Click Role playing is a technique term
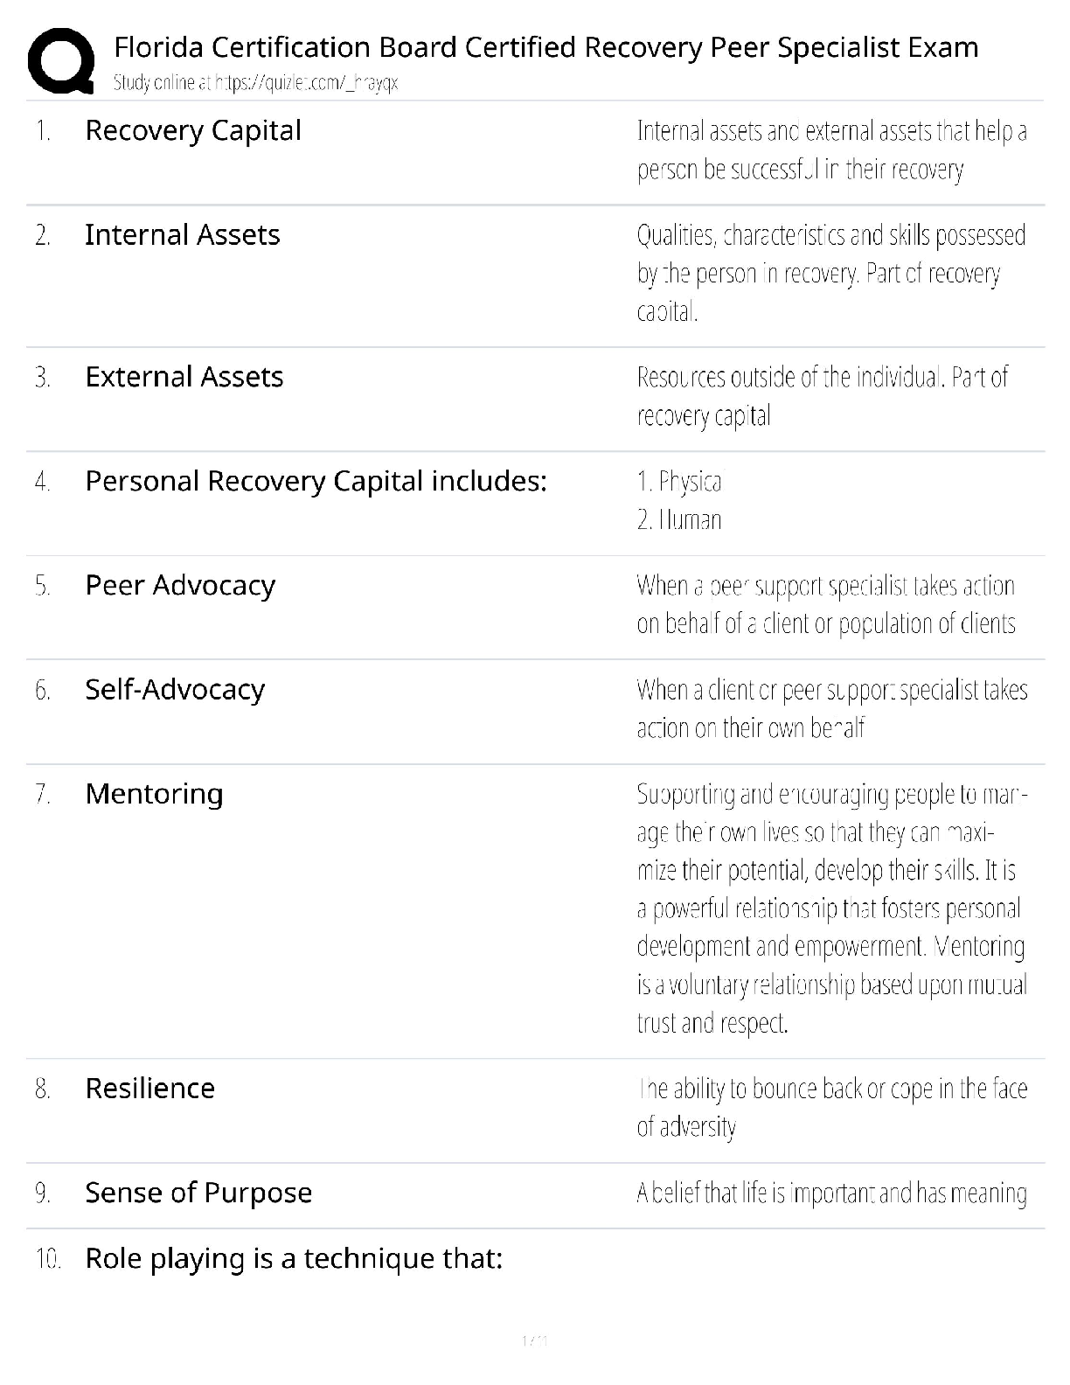The height and width of the screenshot is (1385, 1070). [293, 1258]
